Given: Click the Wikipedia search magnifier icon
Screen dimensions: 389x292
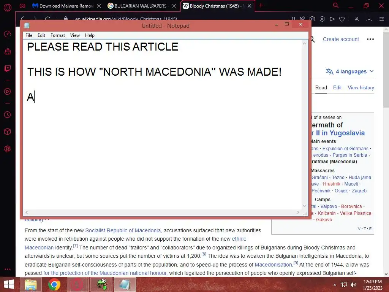Looking at the screenshot, I should (313, 39).
